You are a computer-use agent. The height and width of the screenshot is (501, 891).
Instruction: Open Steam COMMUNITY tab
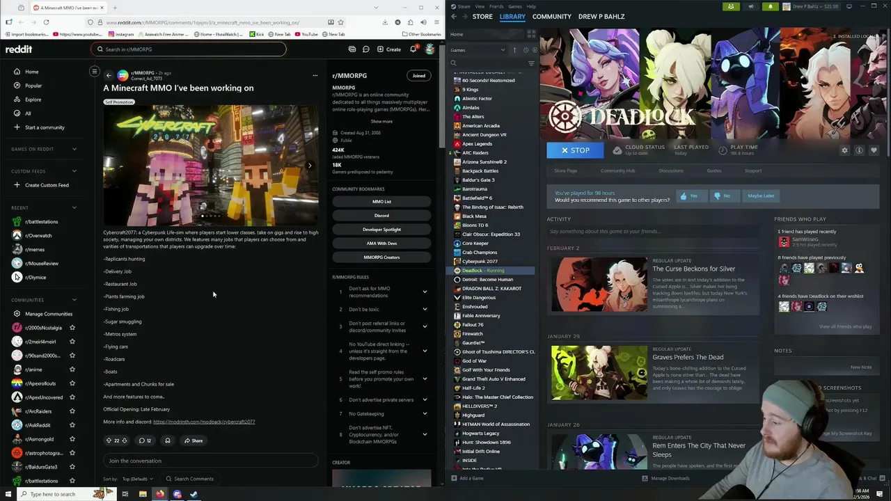click(551, 16)
